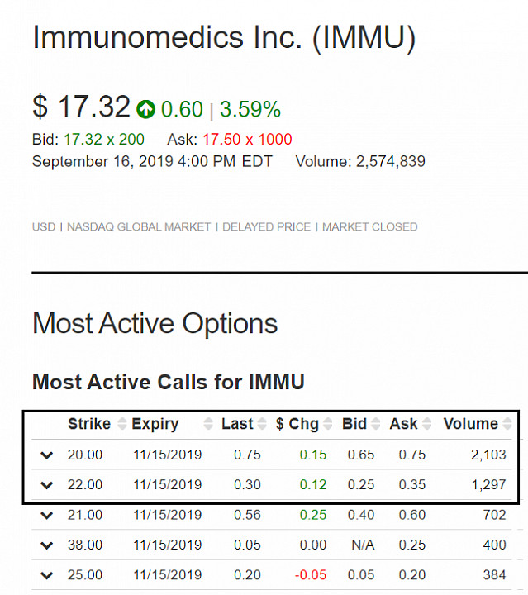The height and width of the screenshot is (595, 528).
Task: Click the Volume column header
Action: click(x=471, y=424)
